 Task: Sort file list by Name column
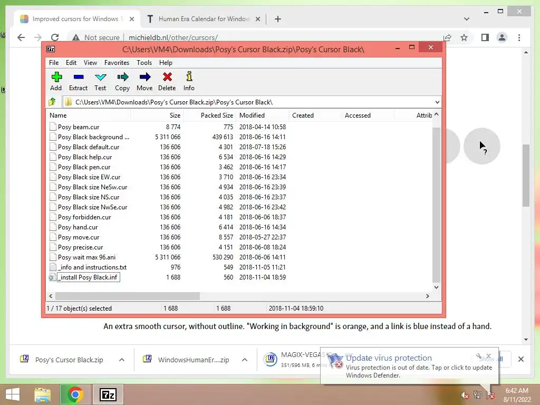tap(88, 115)
